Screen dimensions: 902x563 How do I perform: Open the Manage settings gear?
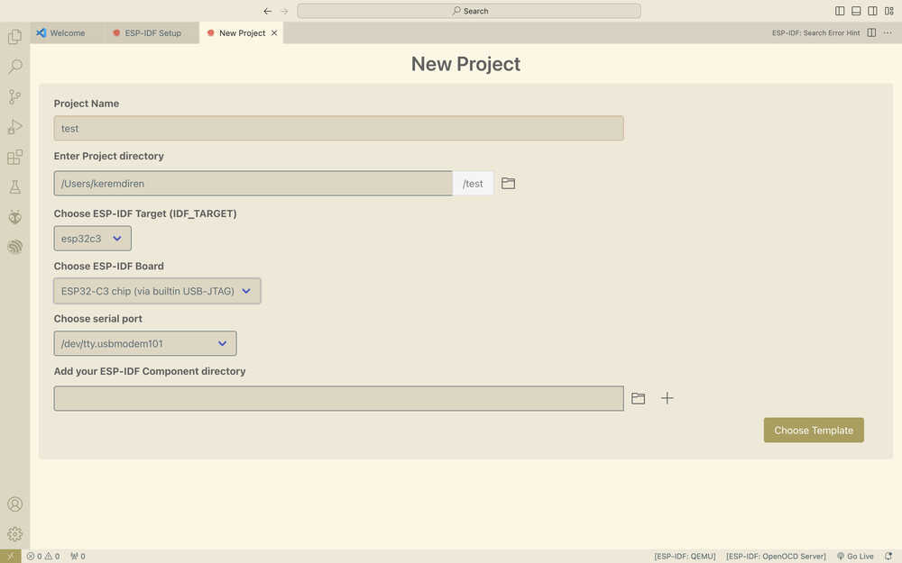[14, 533]
